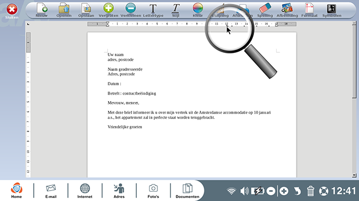
Task: Go to Home in bottom bar
Action: [17, 191]
